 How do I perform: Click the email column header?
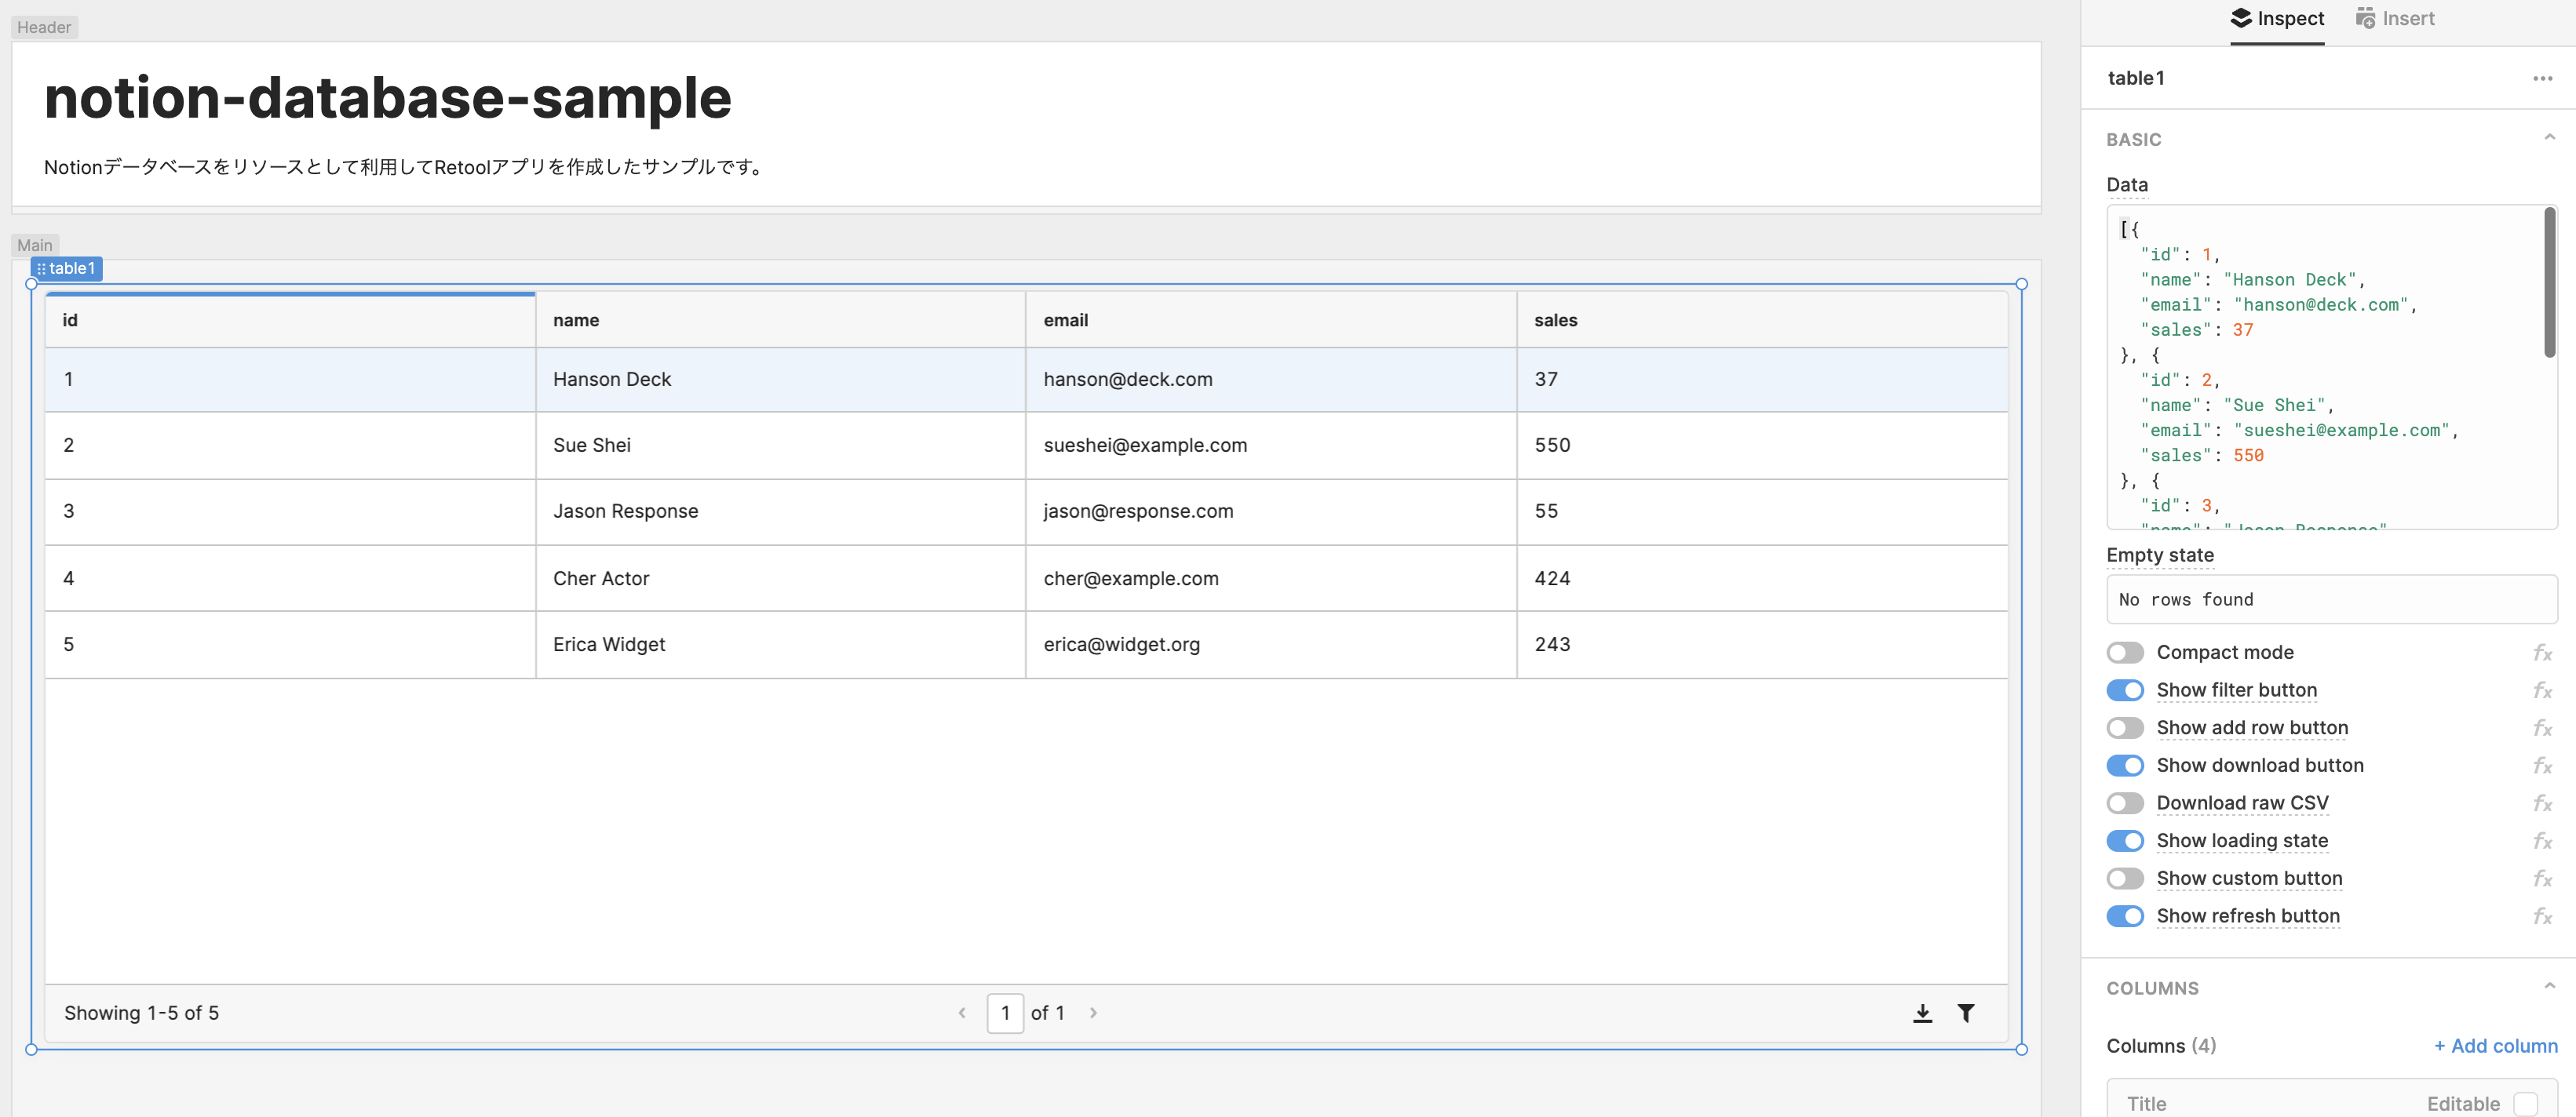pos(1271,321)
